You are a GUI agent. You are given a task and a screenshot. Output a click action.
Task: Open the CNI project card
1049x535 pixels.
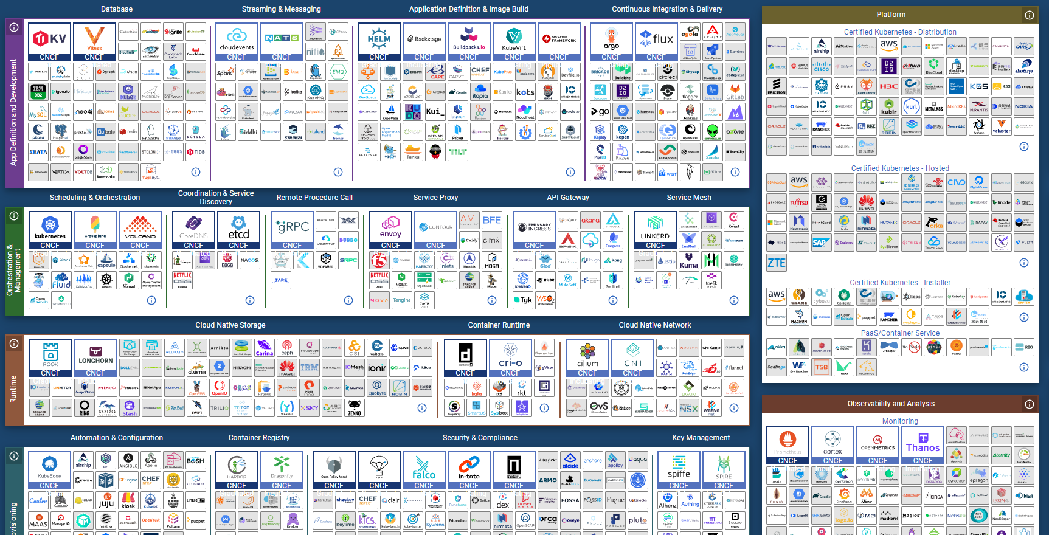pyautogui.click(x=632, y=358)
